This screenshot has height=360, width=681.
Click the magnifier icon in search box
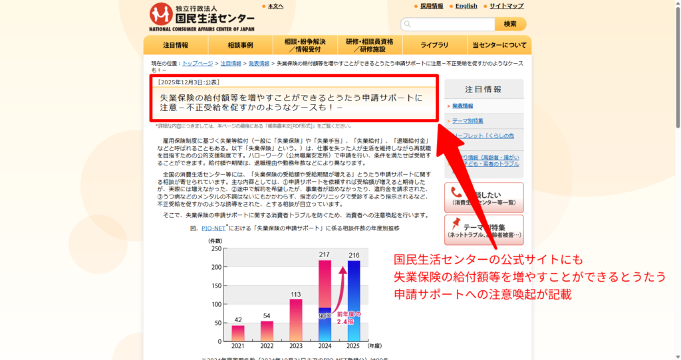point(408,25)
